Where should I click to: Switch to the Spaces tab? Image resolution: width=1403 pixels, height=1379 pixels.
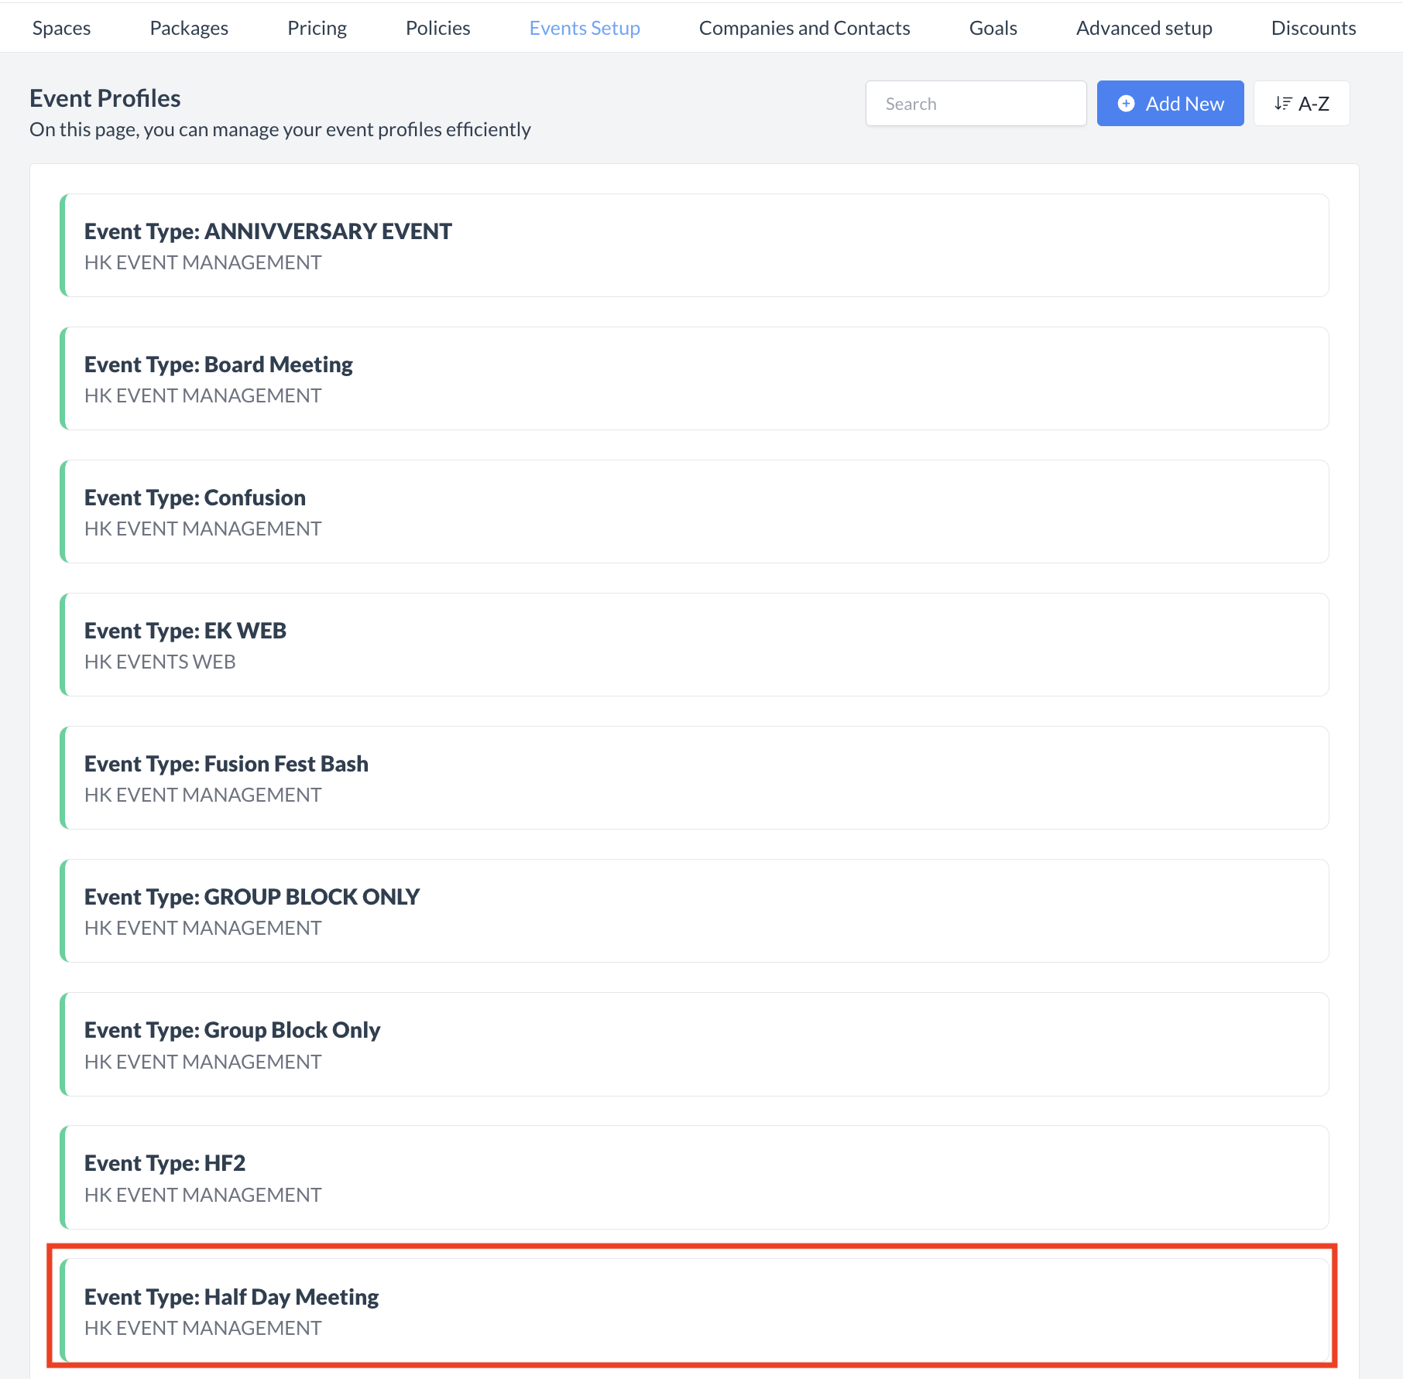click(x=61, y=27)
